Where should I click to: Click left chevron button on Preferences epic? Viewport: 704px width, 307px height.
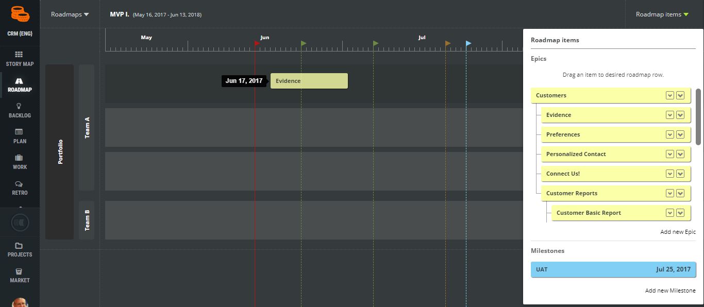670,134
